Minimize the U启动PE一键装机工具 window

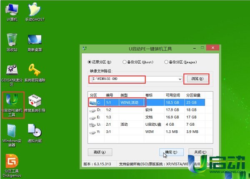[x=195, y=48]
